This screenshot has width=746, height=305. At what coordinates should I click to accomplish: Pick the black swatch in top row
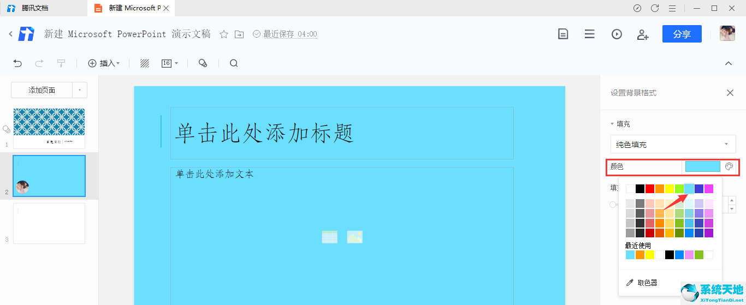640,189
